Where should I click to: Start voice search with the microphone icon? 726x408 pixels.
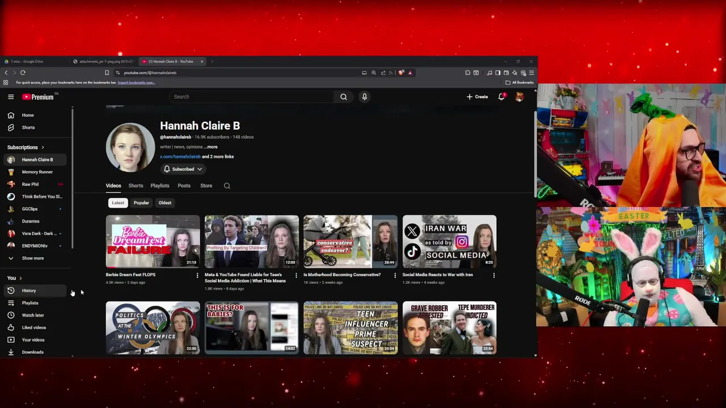tap(364, 97)
